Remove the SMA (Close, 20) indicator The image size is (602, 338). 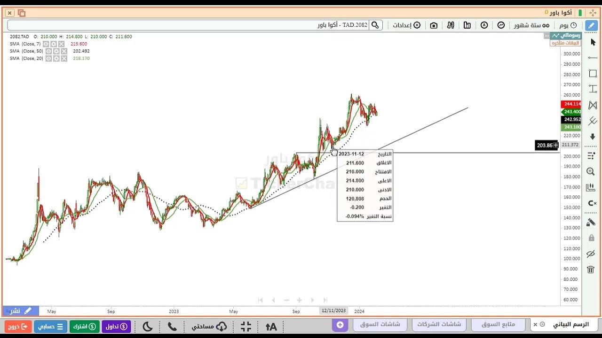coord(64,59)
